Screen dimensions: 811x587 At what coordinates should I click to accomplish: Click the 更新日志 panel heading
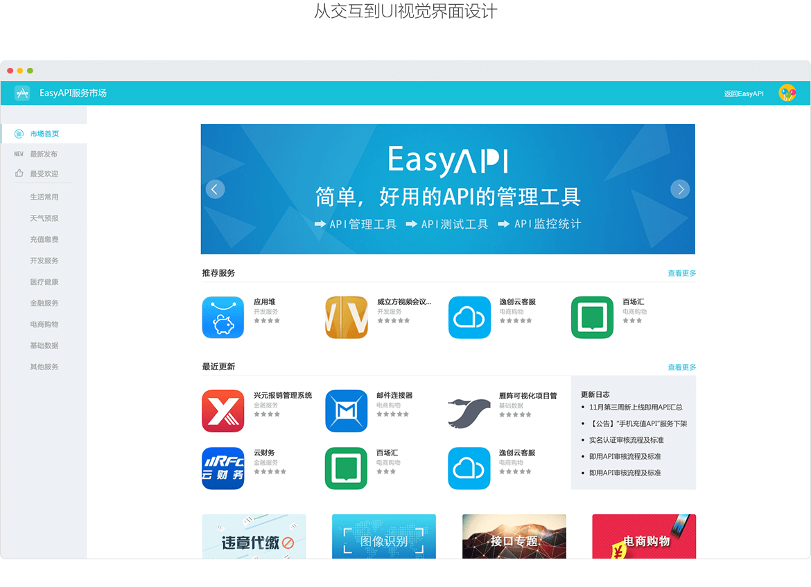[x=595, y=394]
